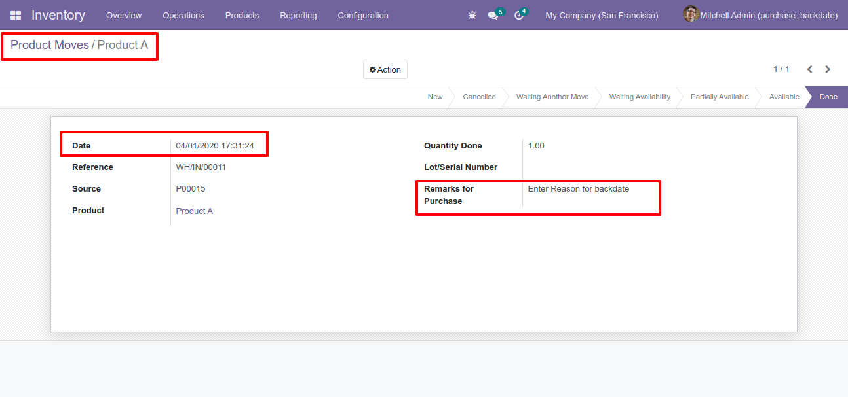Open the apps grid home menu

pyautogui.click(x=15, y=15)
